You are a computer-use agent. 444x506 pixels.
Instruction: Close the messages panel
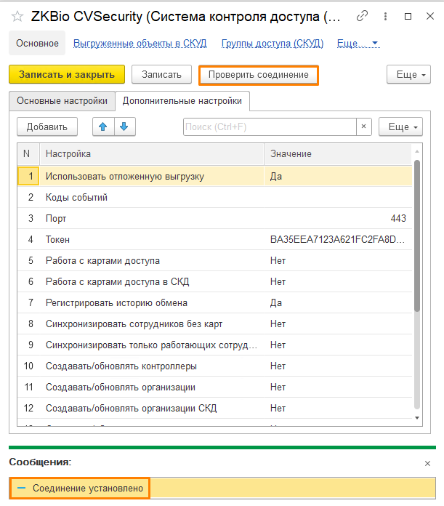(x=427, y=463)
